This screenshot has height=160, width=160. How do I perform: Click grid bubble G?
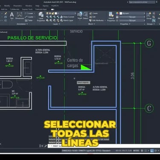149,43
